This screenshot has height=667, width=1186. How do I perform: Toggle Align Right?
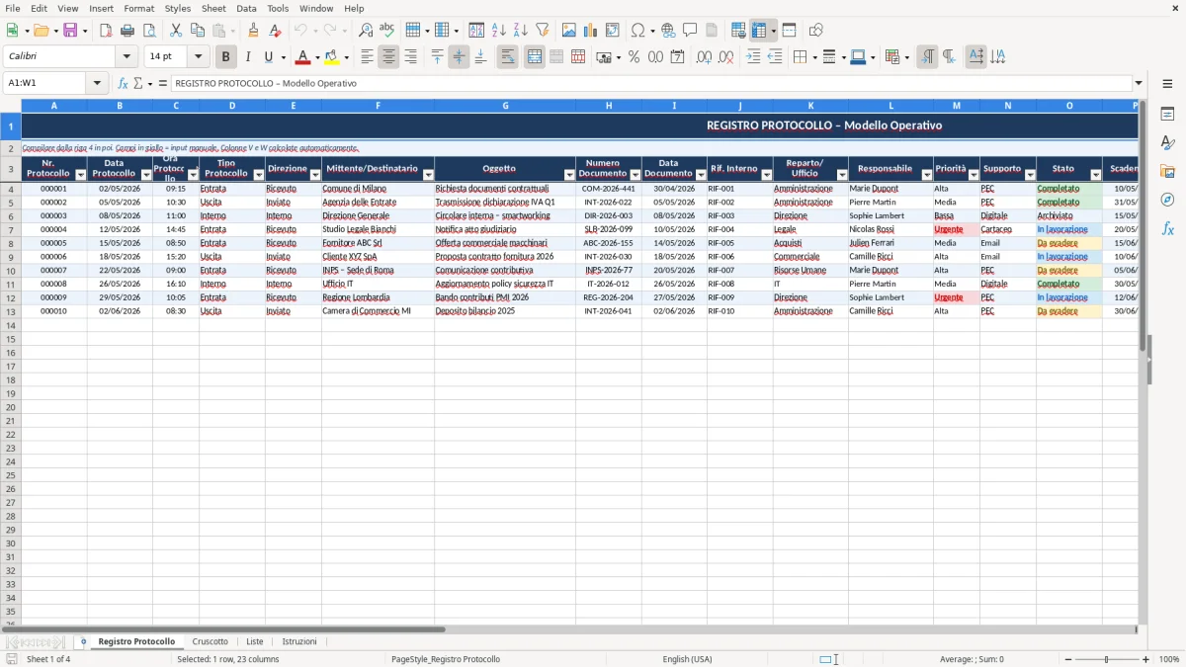pos(410,57)
